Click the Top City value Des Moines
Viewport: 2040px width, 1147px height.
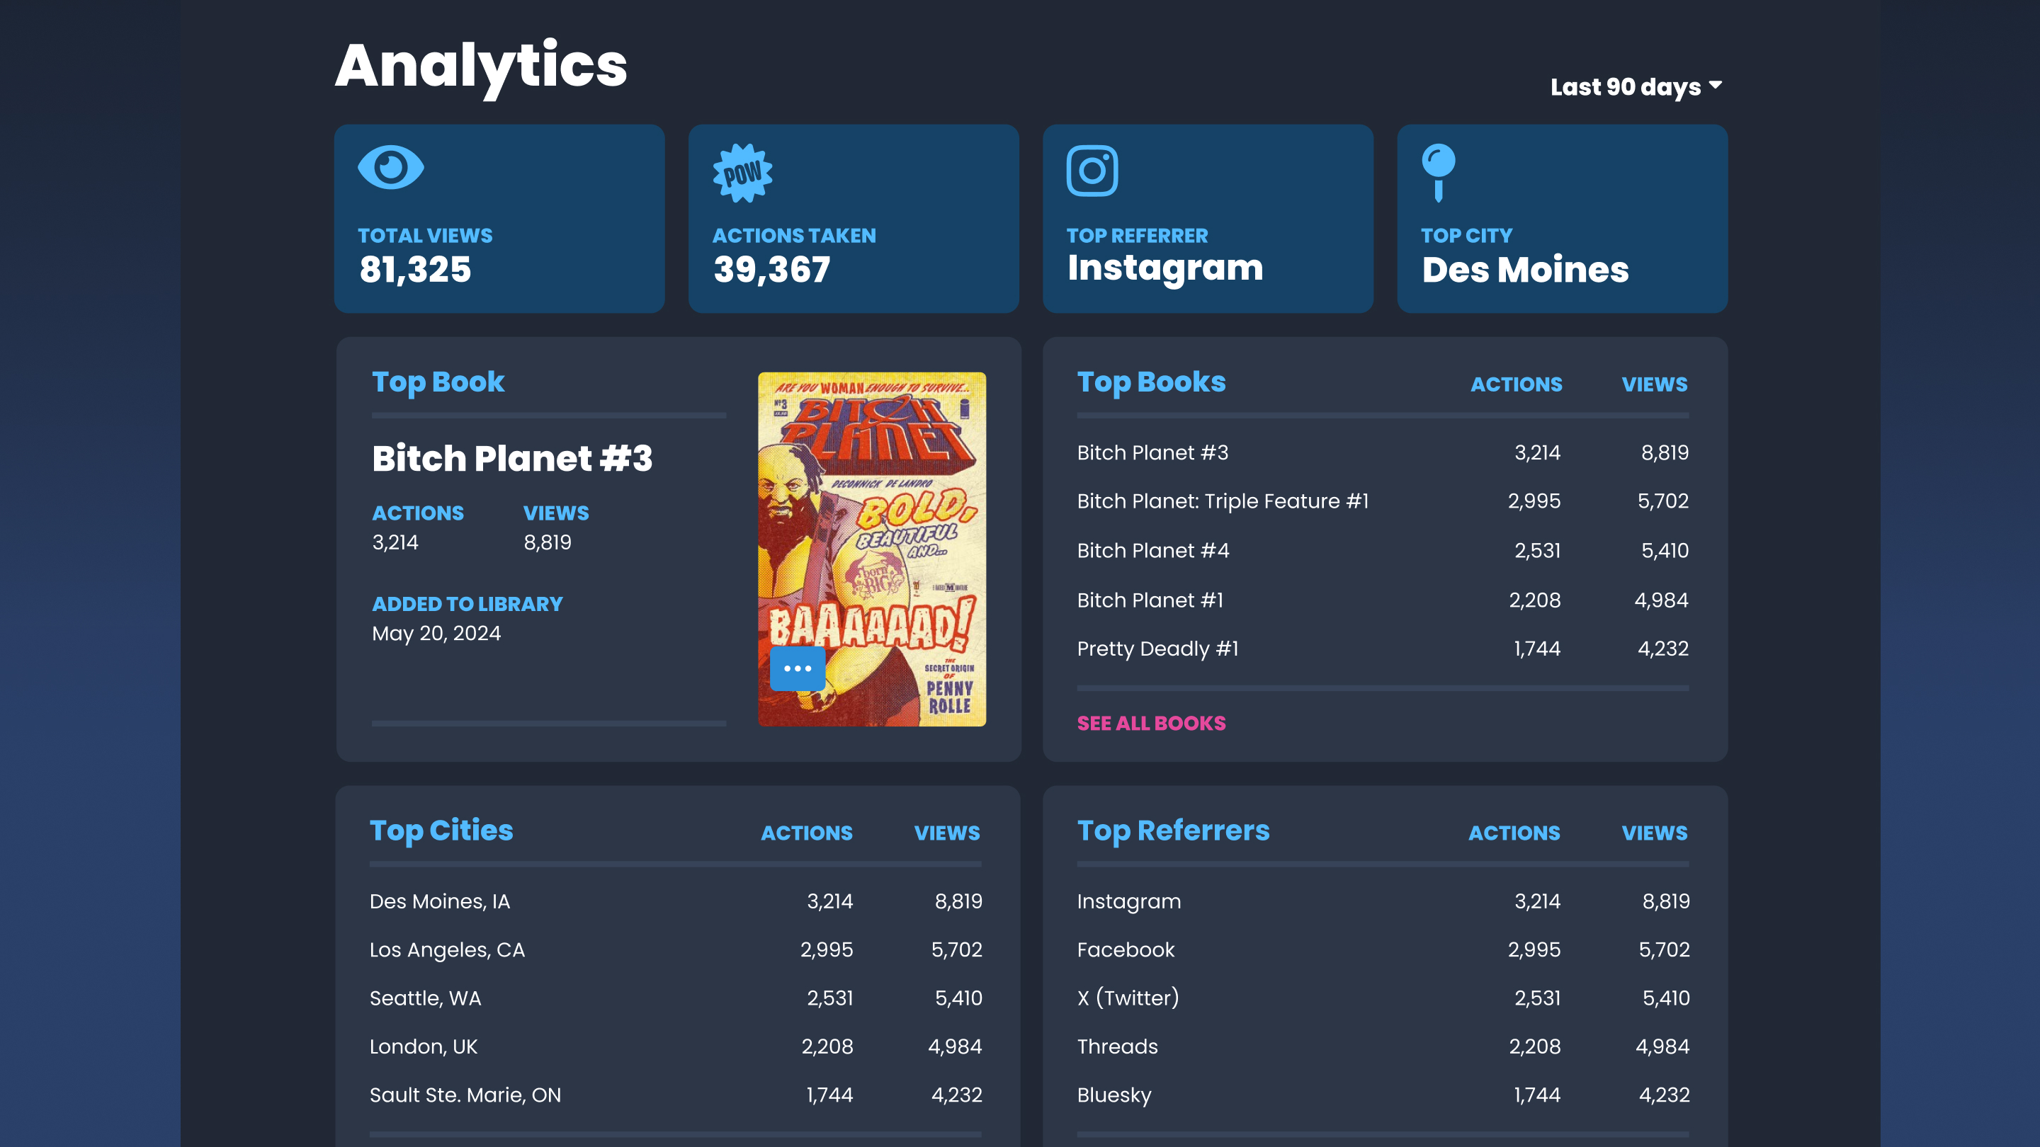coord(1525,270)
